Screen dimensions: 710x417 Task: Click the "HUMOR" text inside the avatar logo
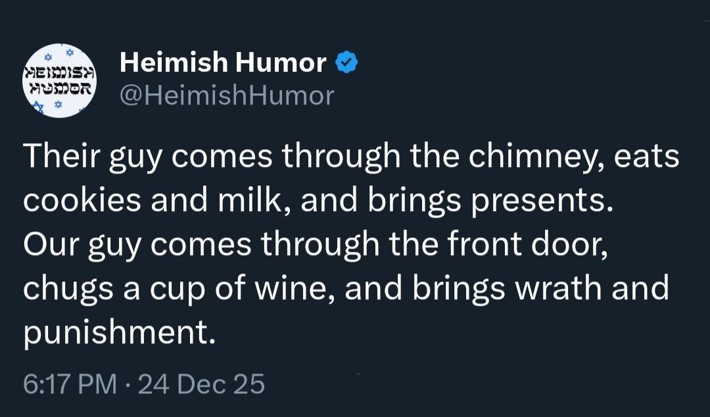click(x=60, y=87)
